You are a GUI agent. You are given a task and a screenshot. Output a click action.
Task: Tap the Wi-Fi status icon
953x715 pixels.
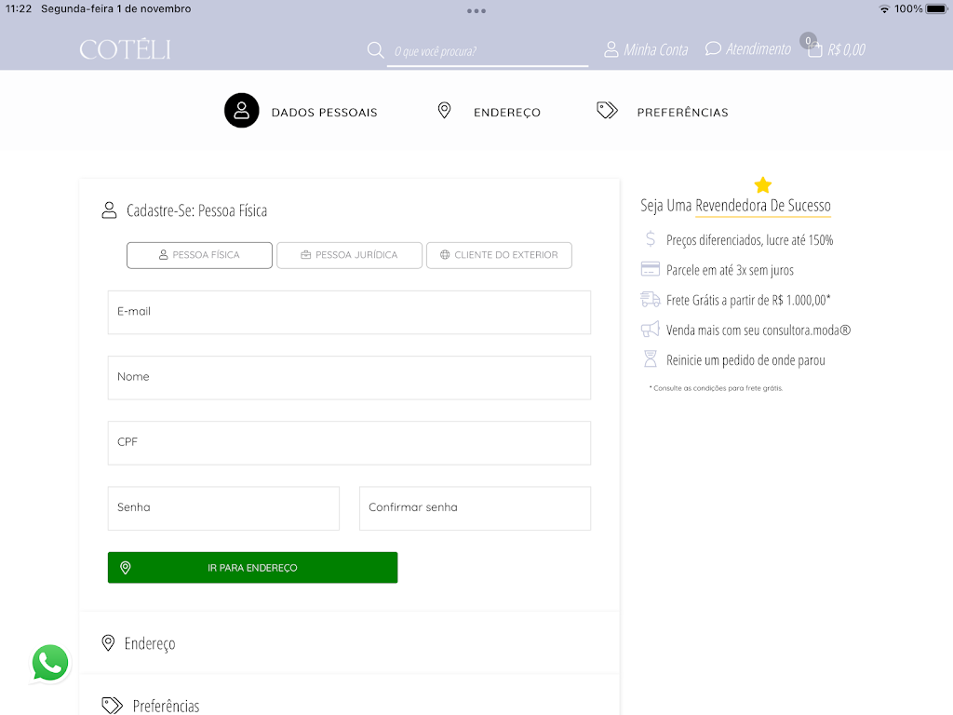click(884, 9)
